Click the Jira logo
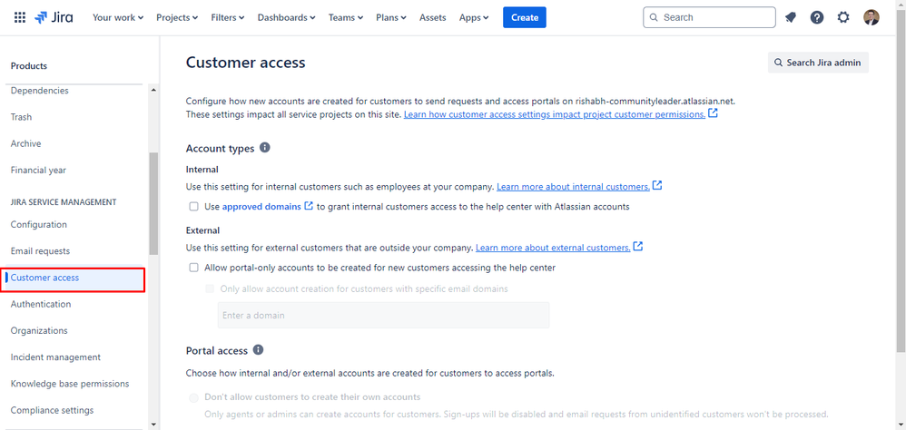Screen dimensions: 906x430 54,17
